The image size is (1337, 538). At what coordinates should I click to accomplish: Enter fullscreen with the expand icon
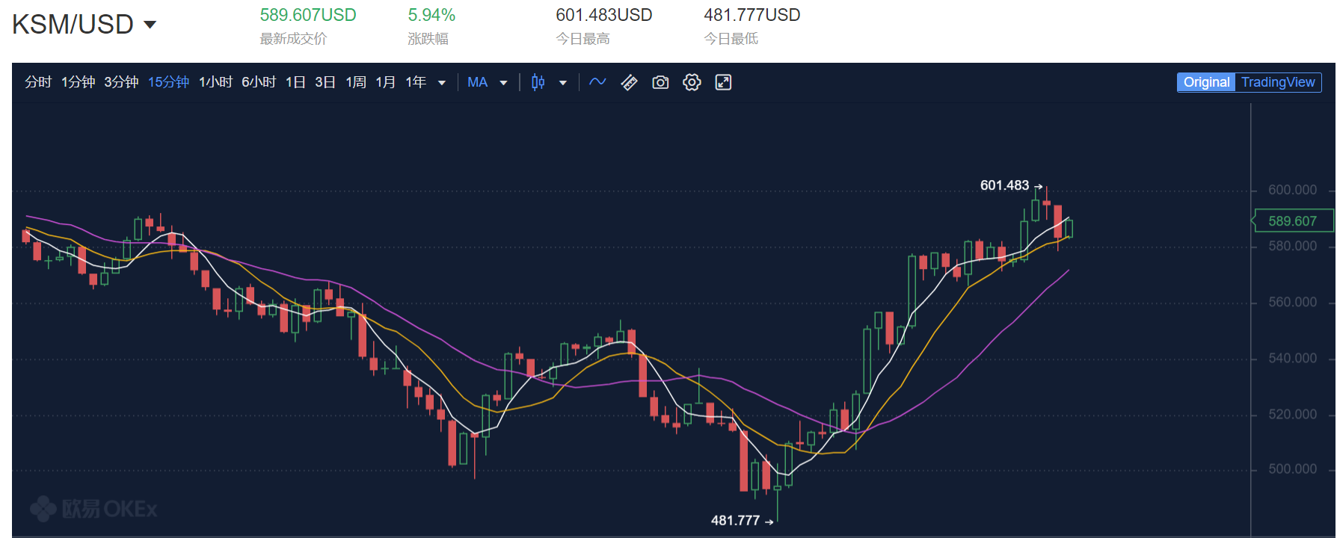tap(723, 82)
